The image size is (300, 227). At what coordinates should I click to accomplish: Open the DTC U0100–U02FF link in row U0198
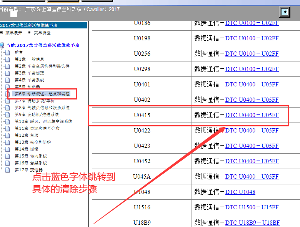click(x=252, y=38)
